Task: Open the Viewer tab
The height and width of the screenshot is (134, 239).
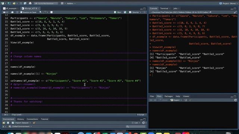Action: click(x=186, y=96)
